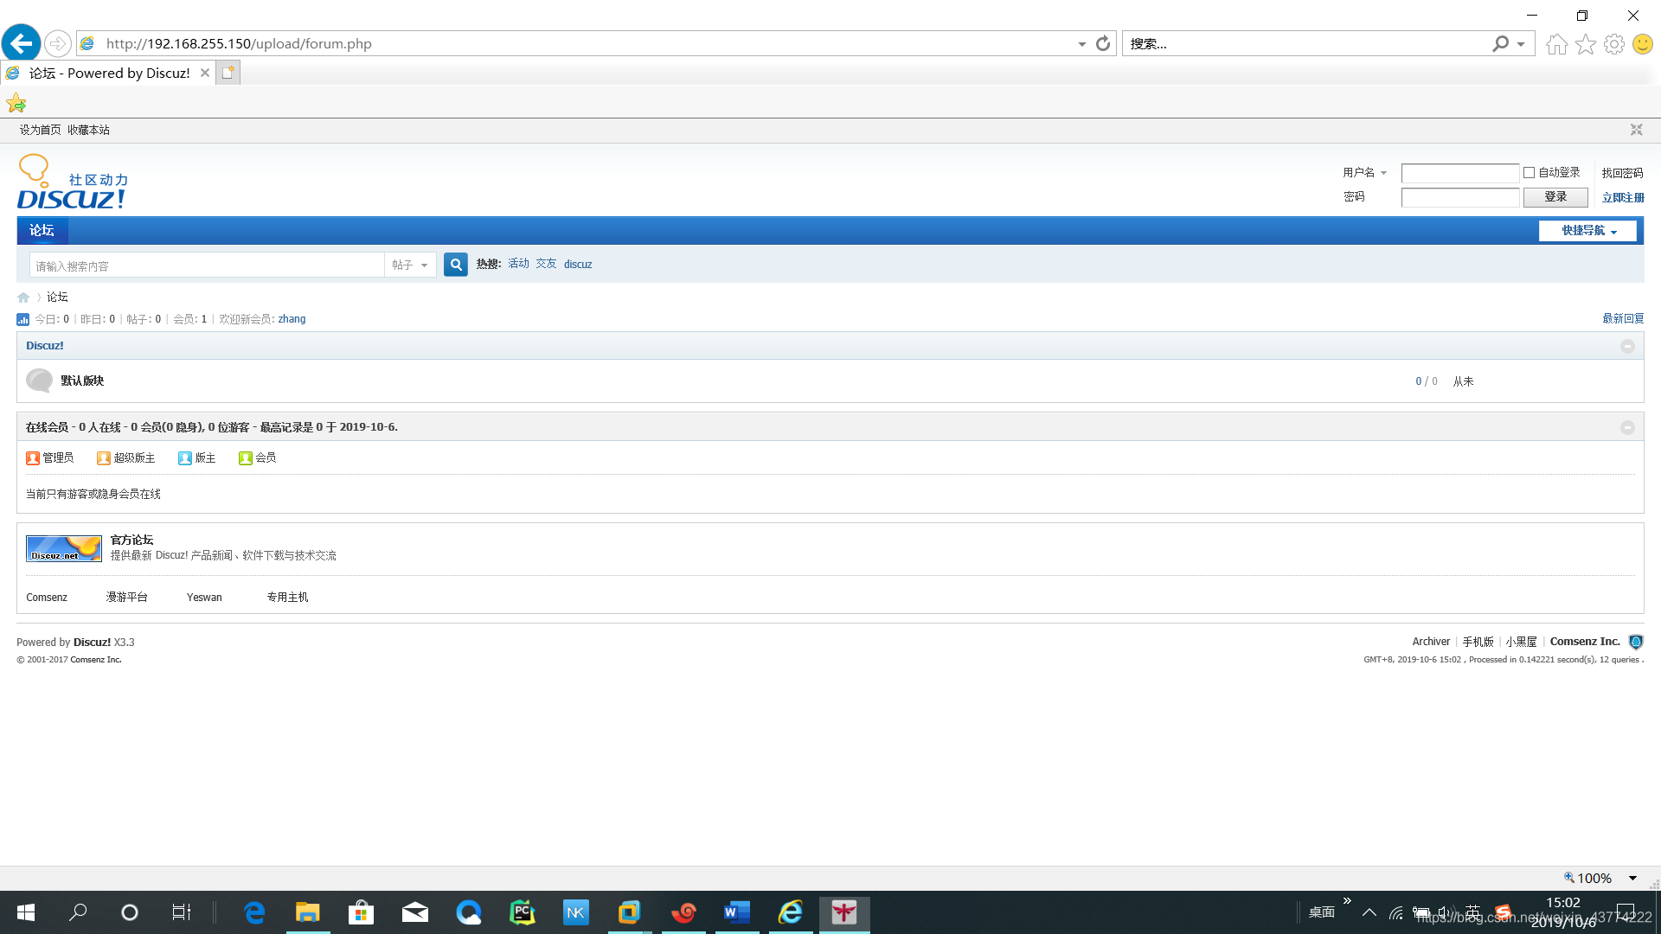1661x934 pixels.
Task: Open the 帖子 search type dropdown
Action: [410, 265]
